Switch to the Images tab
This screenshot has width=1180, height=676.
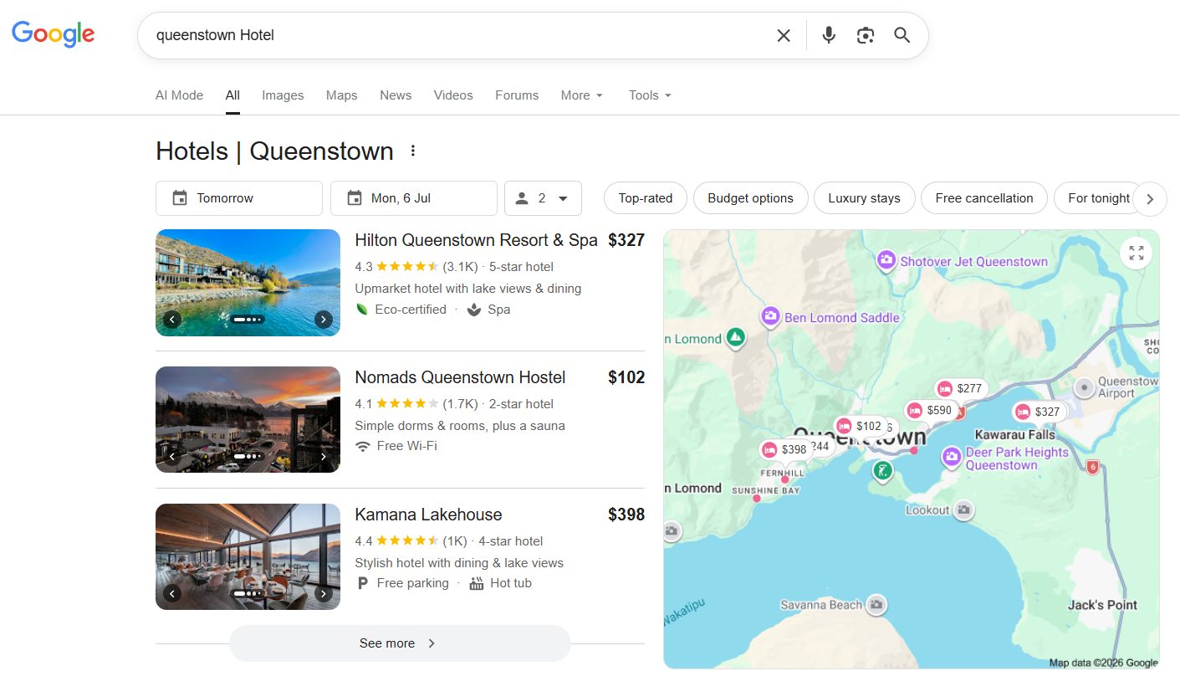coord(283,95)
